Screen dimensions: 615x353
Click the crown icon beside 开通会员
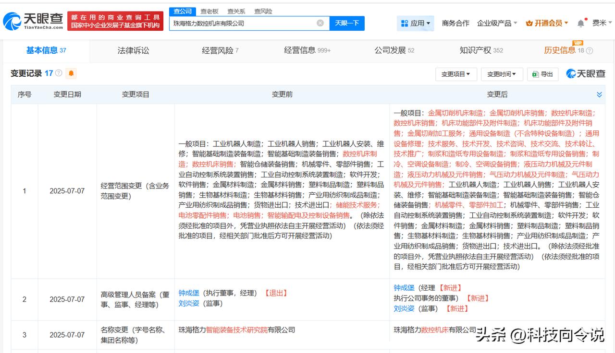529,23
